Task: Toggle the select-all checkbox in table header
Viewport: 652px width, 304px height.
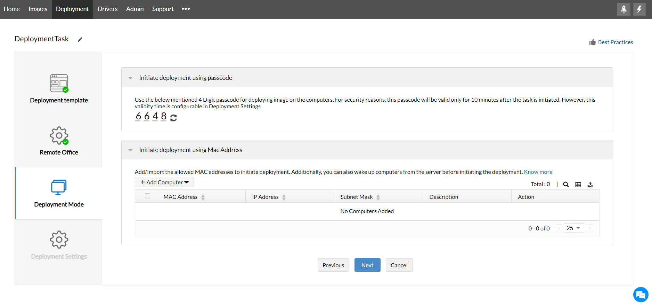Action: coord(148,196)
